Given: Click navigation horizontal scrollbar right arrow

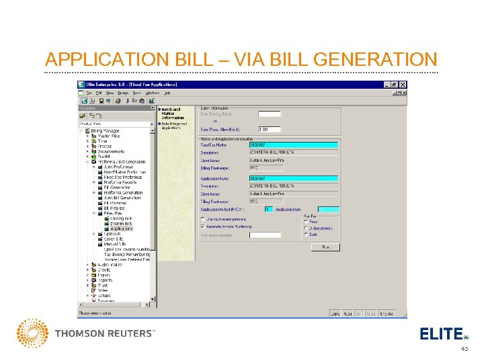Looking at the screenshot, I should point(147,305).
